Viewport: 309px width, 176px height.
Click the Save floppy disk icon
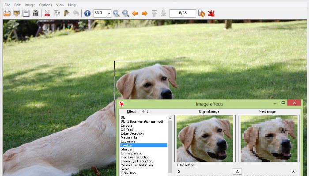coord(26,13)
